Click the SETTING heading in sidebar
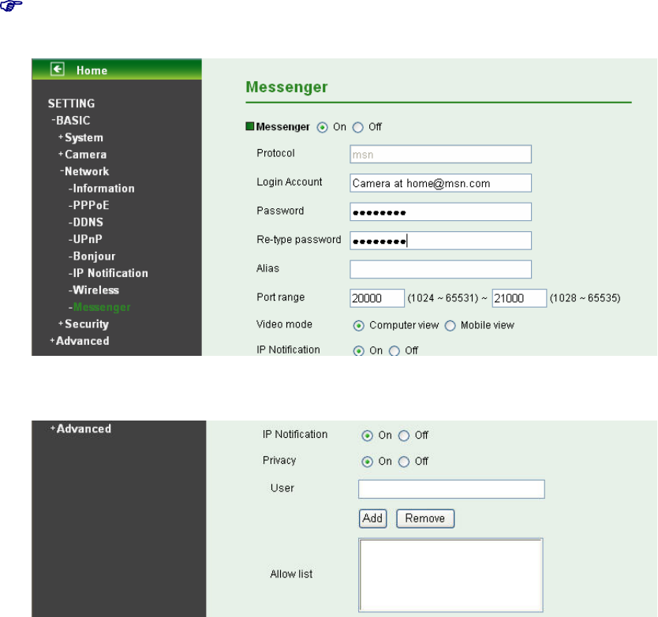The height and width of the screenshot is (617, 658). click(x=71, y=103)
